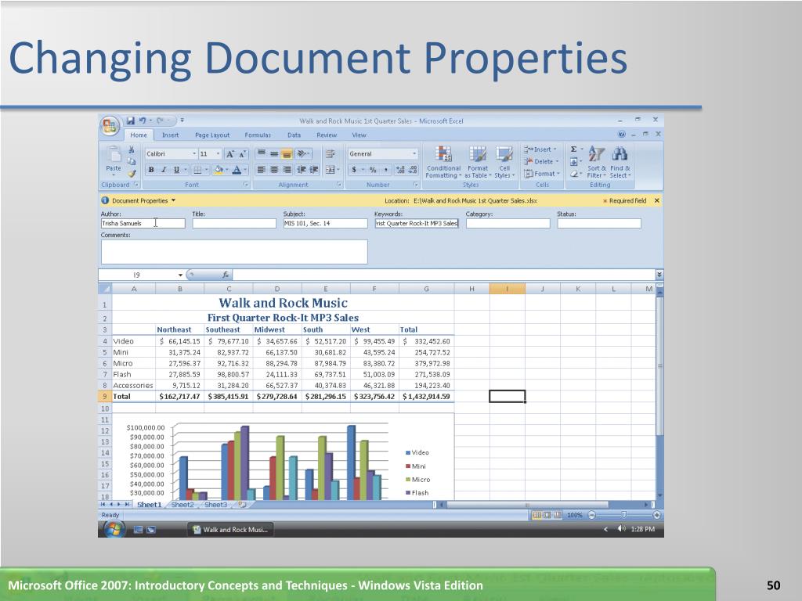This screenshot has width=802, height=601.
Task: Open Orientation text rotation icon
Action: point(302,154)
